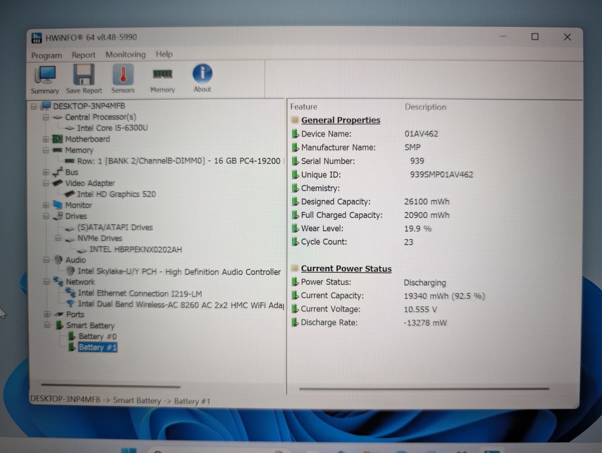The width and height of the screenshot is (602, 453).
Task: Collapse the Central Processor(s) node
Action: coord(46,117)
